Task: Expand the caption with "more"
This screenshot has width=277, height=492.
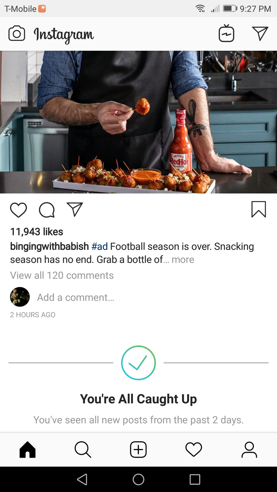Action: (183, 260)
